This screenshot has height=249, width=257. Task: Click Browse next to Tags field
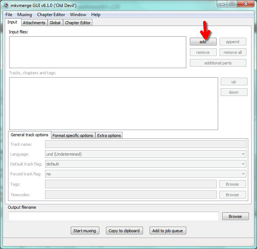[232, 184]
